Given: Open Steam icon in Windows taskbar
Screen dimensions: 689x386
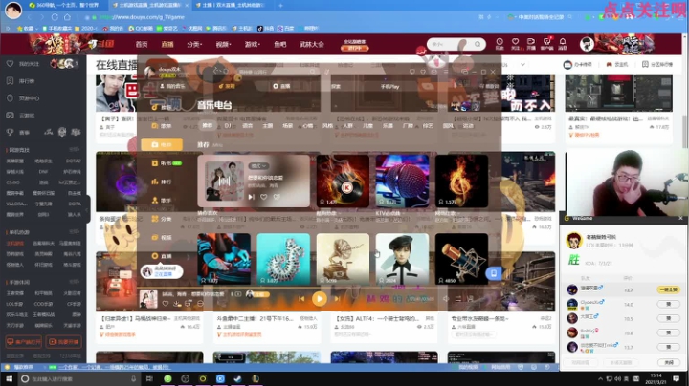Looking at the screenshot, I should point(237,378).
